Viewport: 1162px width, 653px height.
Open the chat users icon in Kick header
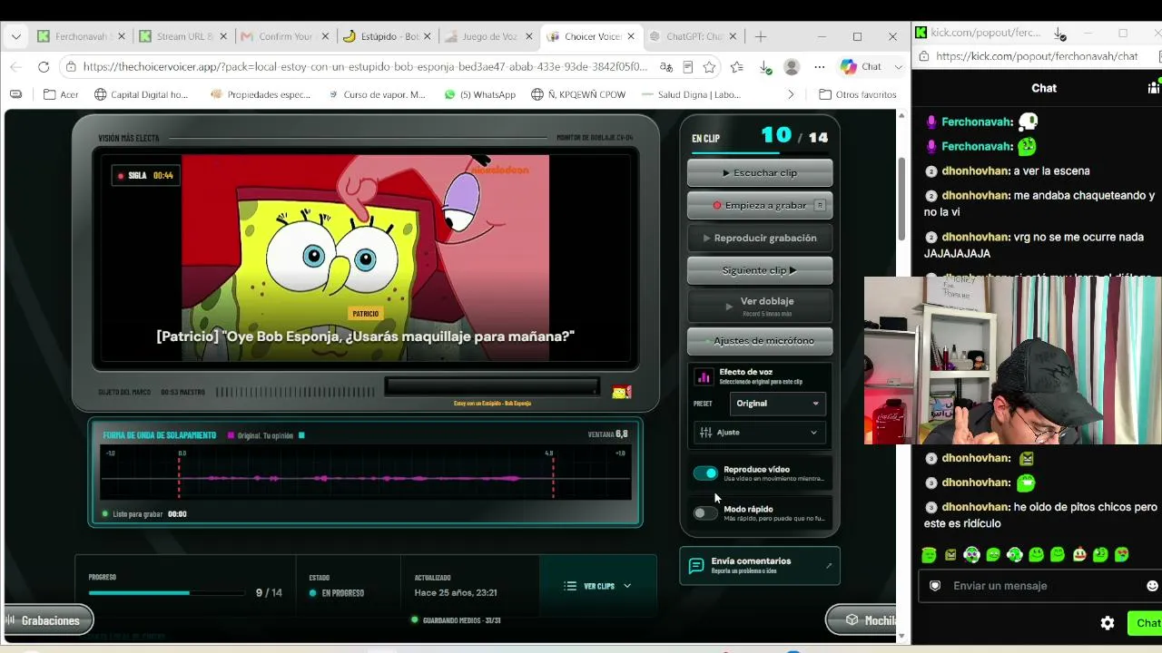(1154, 88)
